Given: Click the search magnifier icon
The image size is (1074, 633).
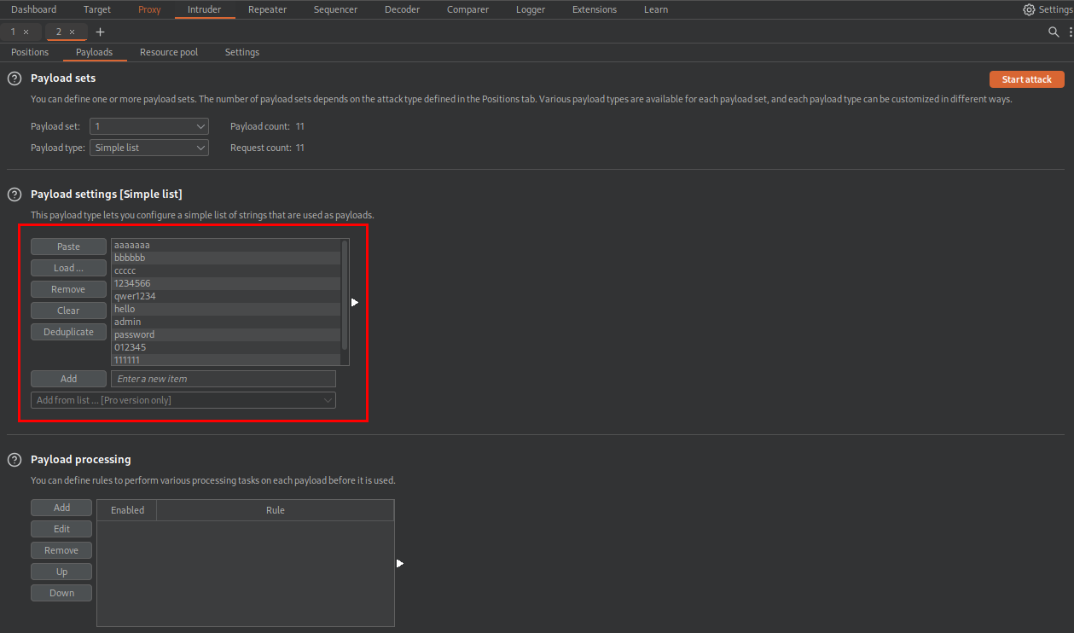Looking at the screenshot, I should tap(1054, 32).
